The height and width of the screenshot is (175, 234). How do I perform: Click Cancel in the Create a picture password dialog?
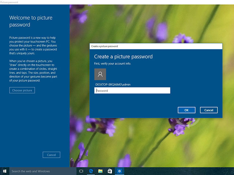click(209, 110)
